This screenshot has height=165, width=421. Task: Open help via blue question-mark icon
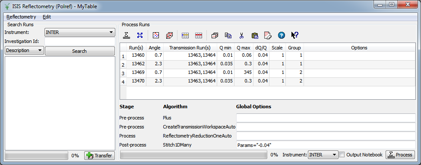281,35
